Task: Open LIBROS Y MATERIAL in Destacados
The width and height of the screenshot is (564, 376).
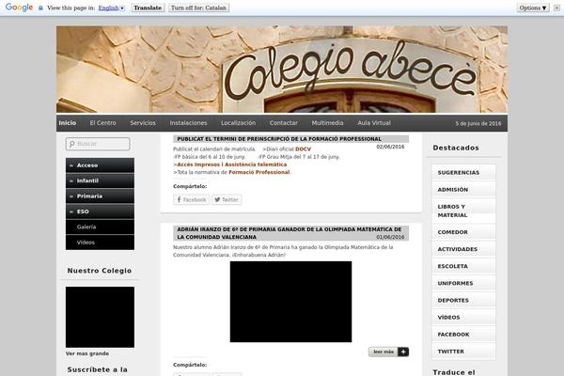Action: tap(463, 211)
